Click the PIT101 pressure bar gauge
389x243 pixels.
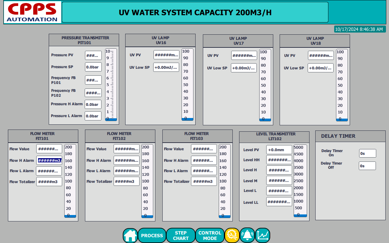point(111,85)
